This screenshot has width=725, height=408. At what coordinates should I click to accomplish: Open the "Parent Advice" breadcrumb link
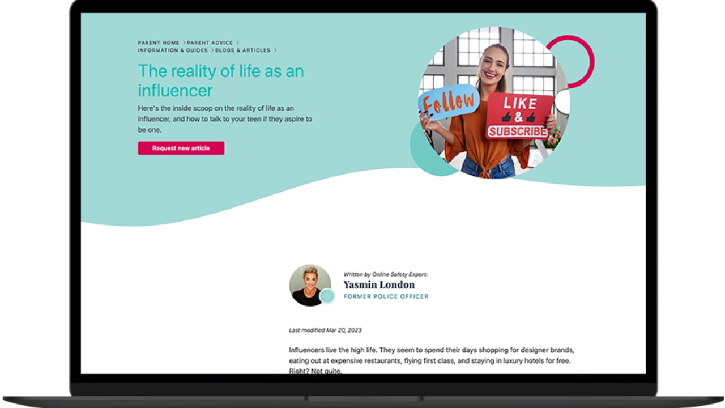click(x=210, y=42)
